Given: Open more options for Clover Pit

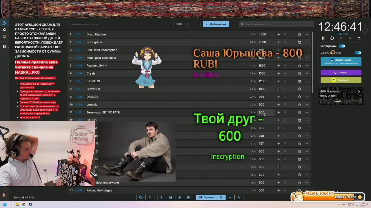Looking at the screenshot, I should [x=307, y=89].
